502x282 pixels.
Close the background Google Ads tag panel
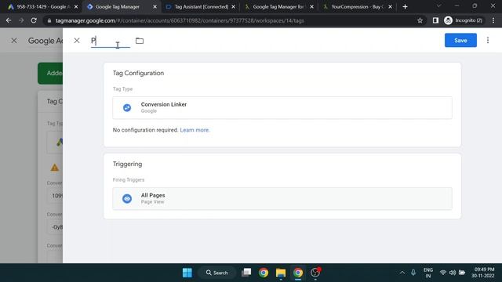tap(14, 41)
